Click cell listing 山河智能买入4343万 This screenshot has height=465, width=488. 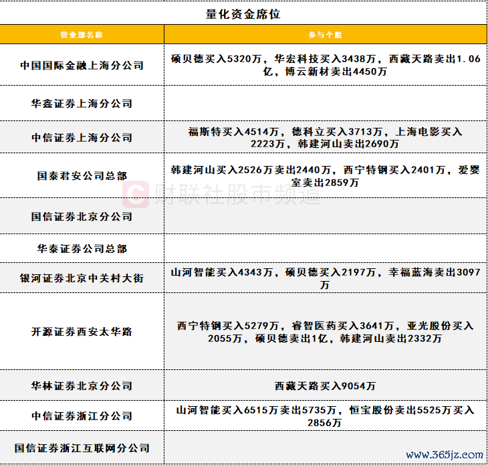pyautogui.click(x=326, y=278)
